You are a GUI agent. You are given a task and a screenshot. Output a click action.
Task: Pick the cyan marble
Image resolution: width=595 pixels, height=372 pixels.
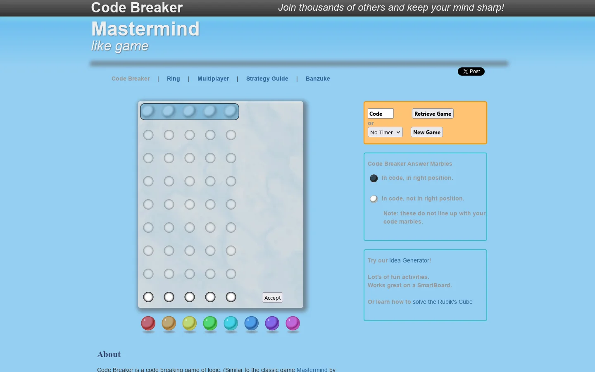click(231, 323)
